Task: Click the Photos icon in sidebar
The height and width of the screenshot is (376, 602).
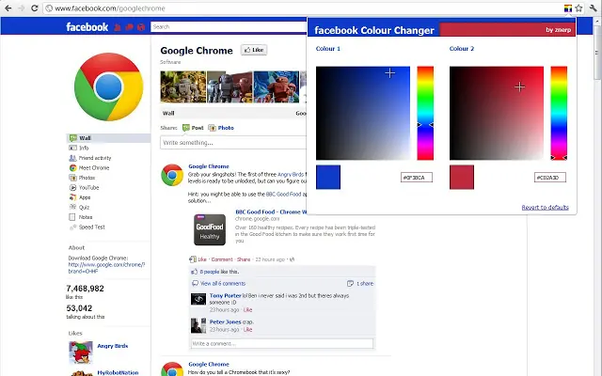Action: coord(72,178)
